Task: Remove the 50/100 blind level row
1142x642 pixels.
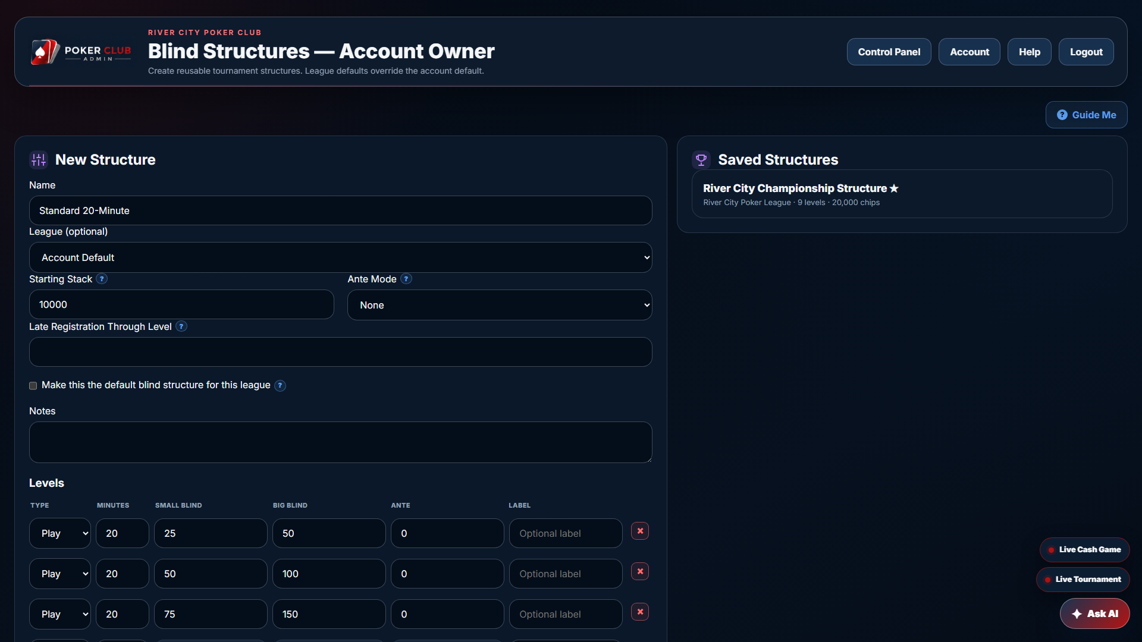Action: 640,571
